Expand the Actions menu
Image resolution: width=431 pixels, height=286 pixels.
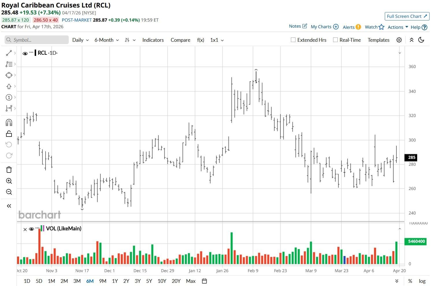coord(398,27)
